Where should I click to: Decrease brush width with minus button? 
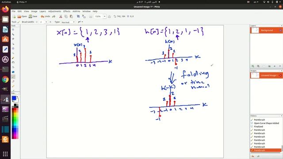(37, 22)
